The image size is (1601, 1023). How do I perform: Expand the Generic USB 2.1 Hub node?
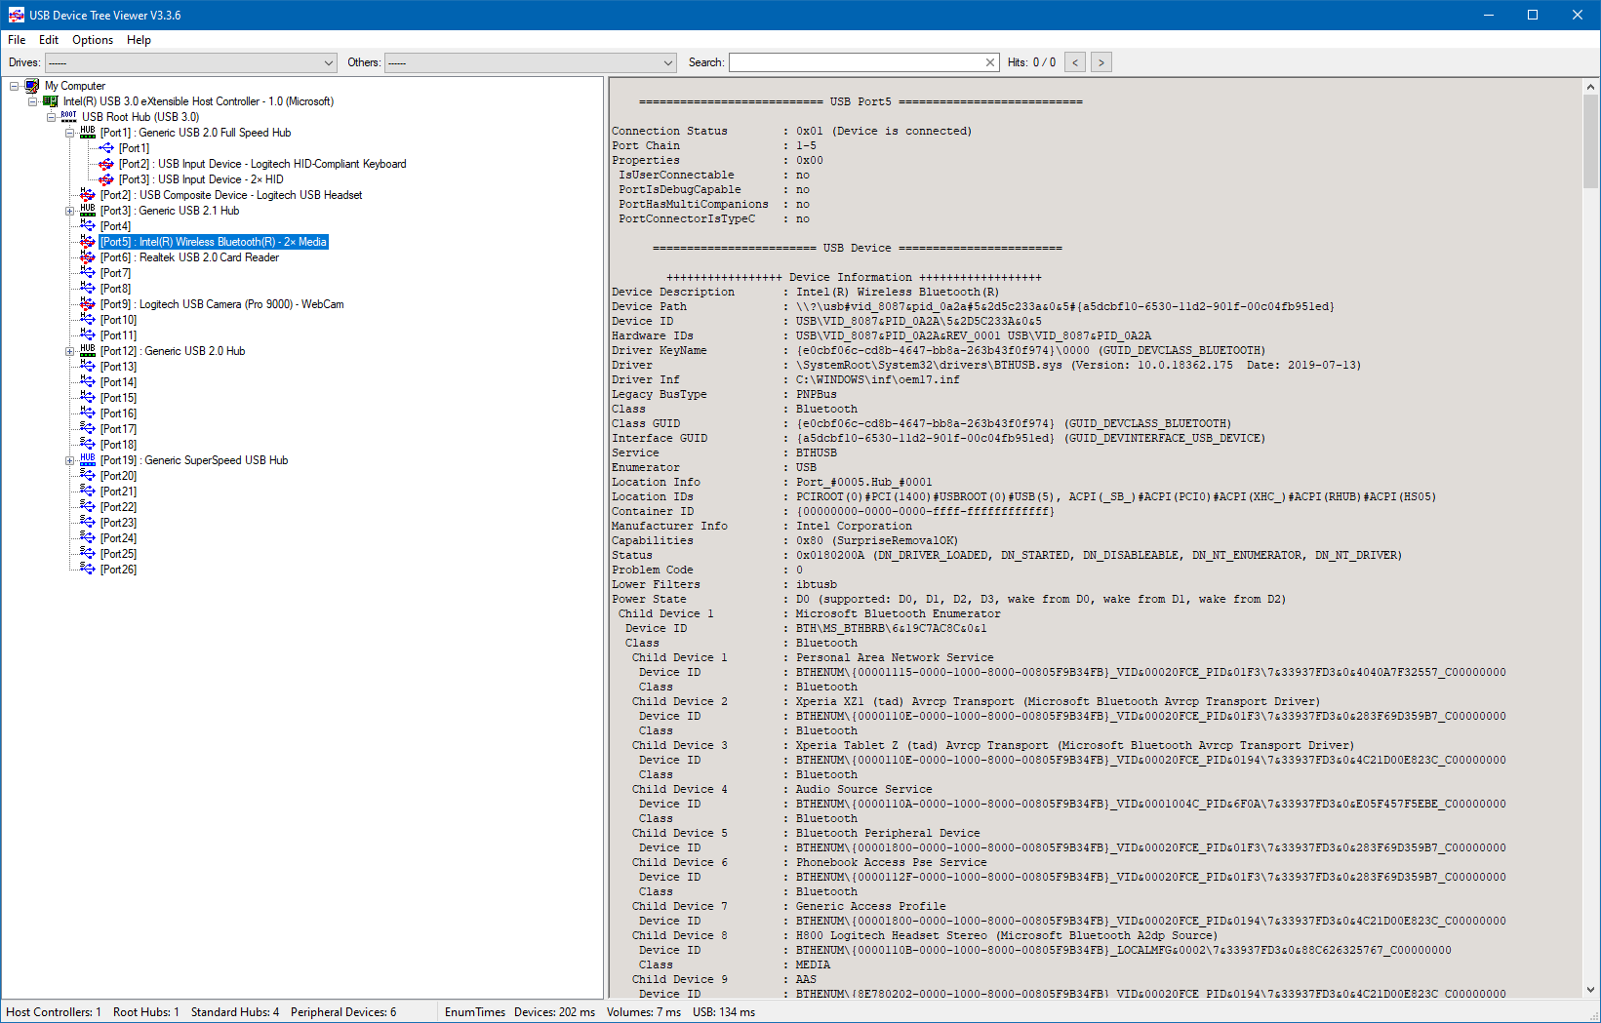coord(70,211)
